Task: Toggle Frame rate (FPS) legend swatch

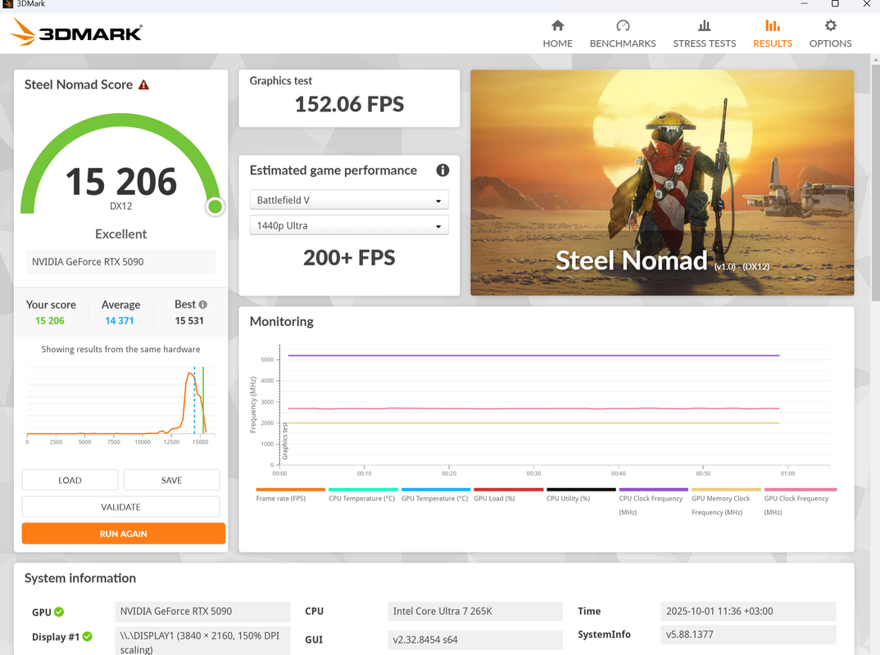Action: pos(290,490)
